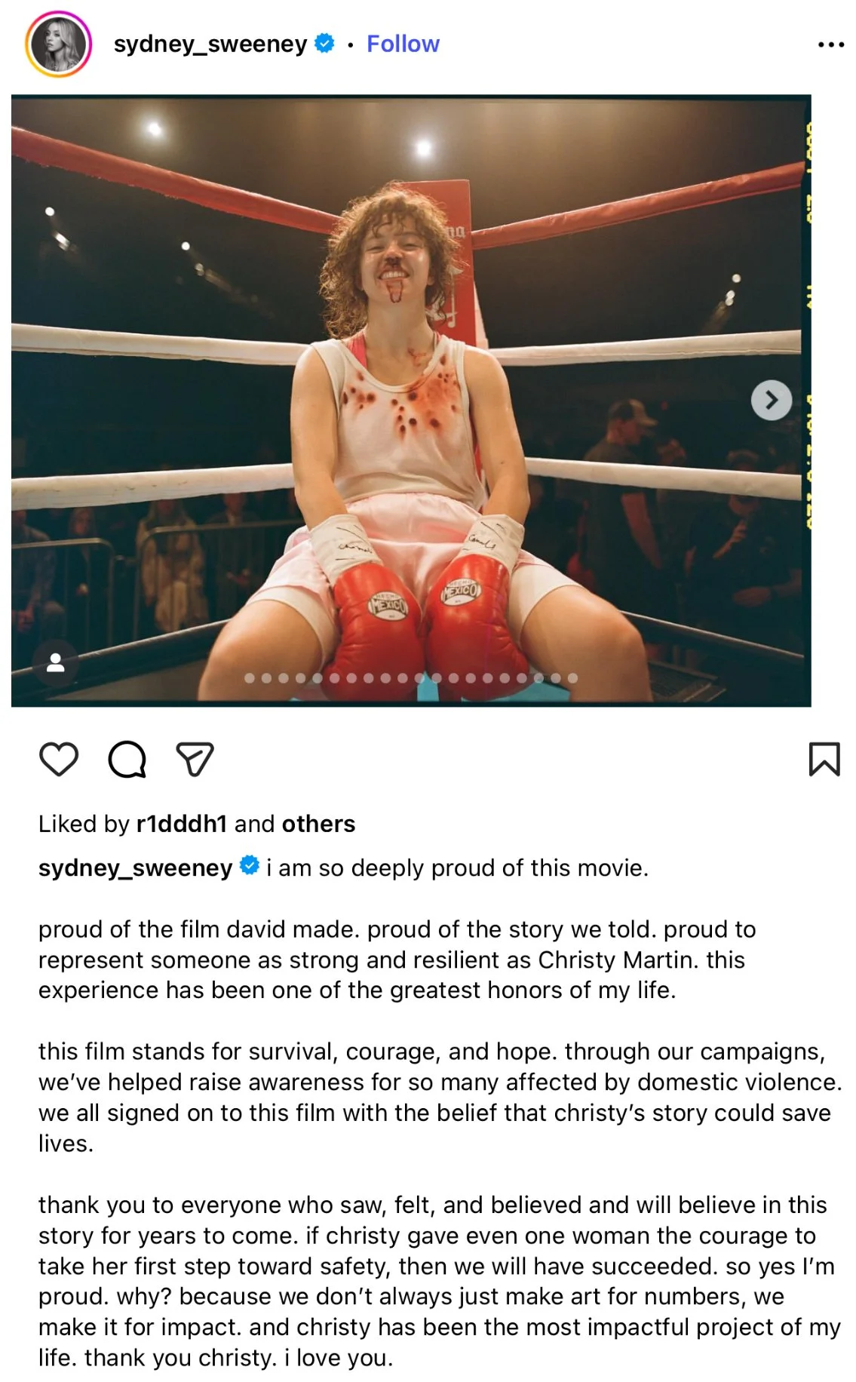
Task: Open the three-dot more options menu
Action: pyautogui.click(x=830, y=45)
